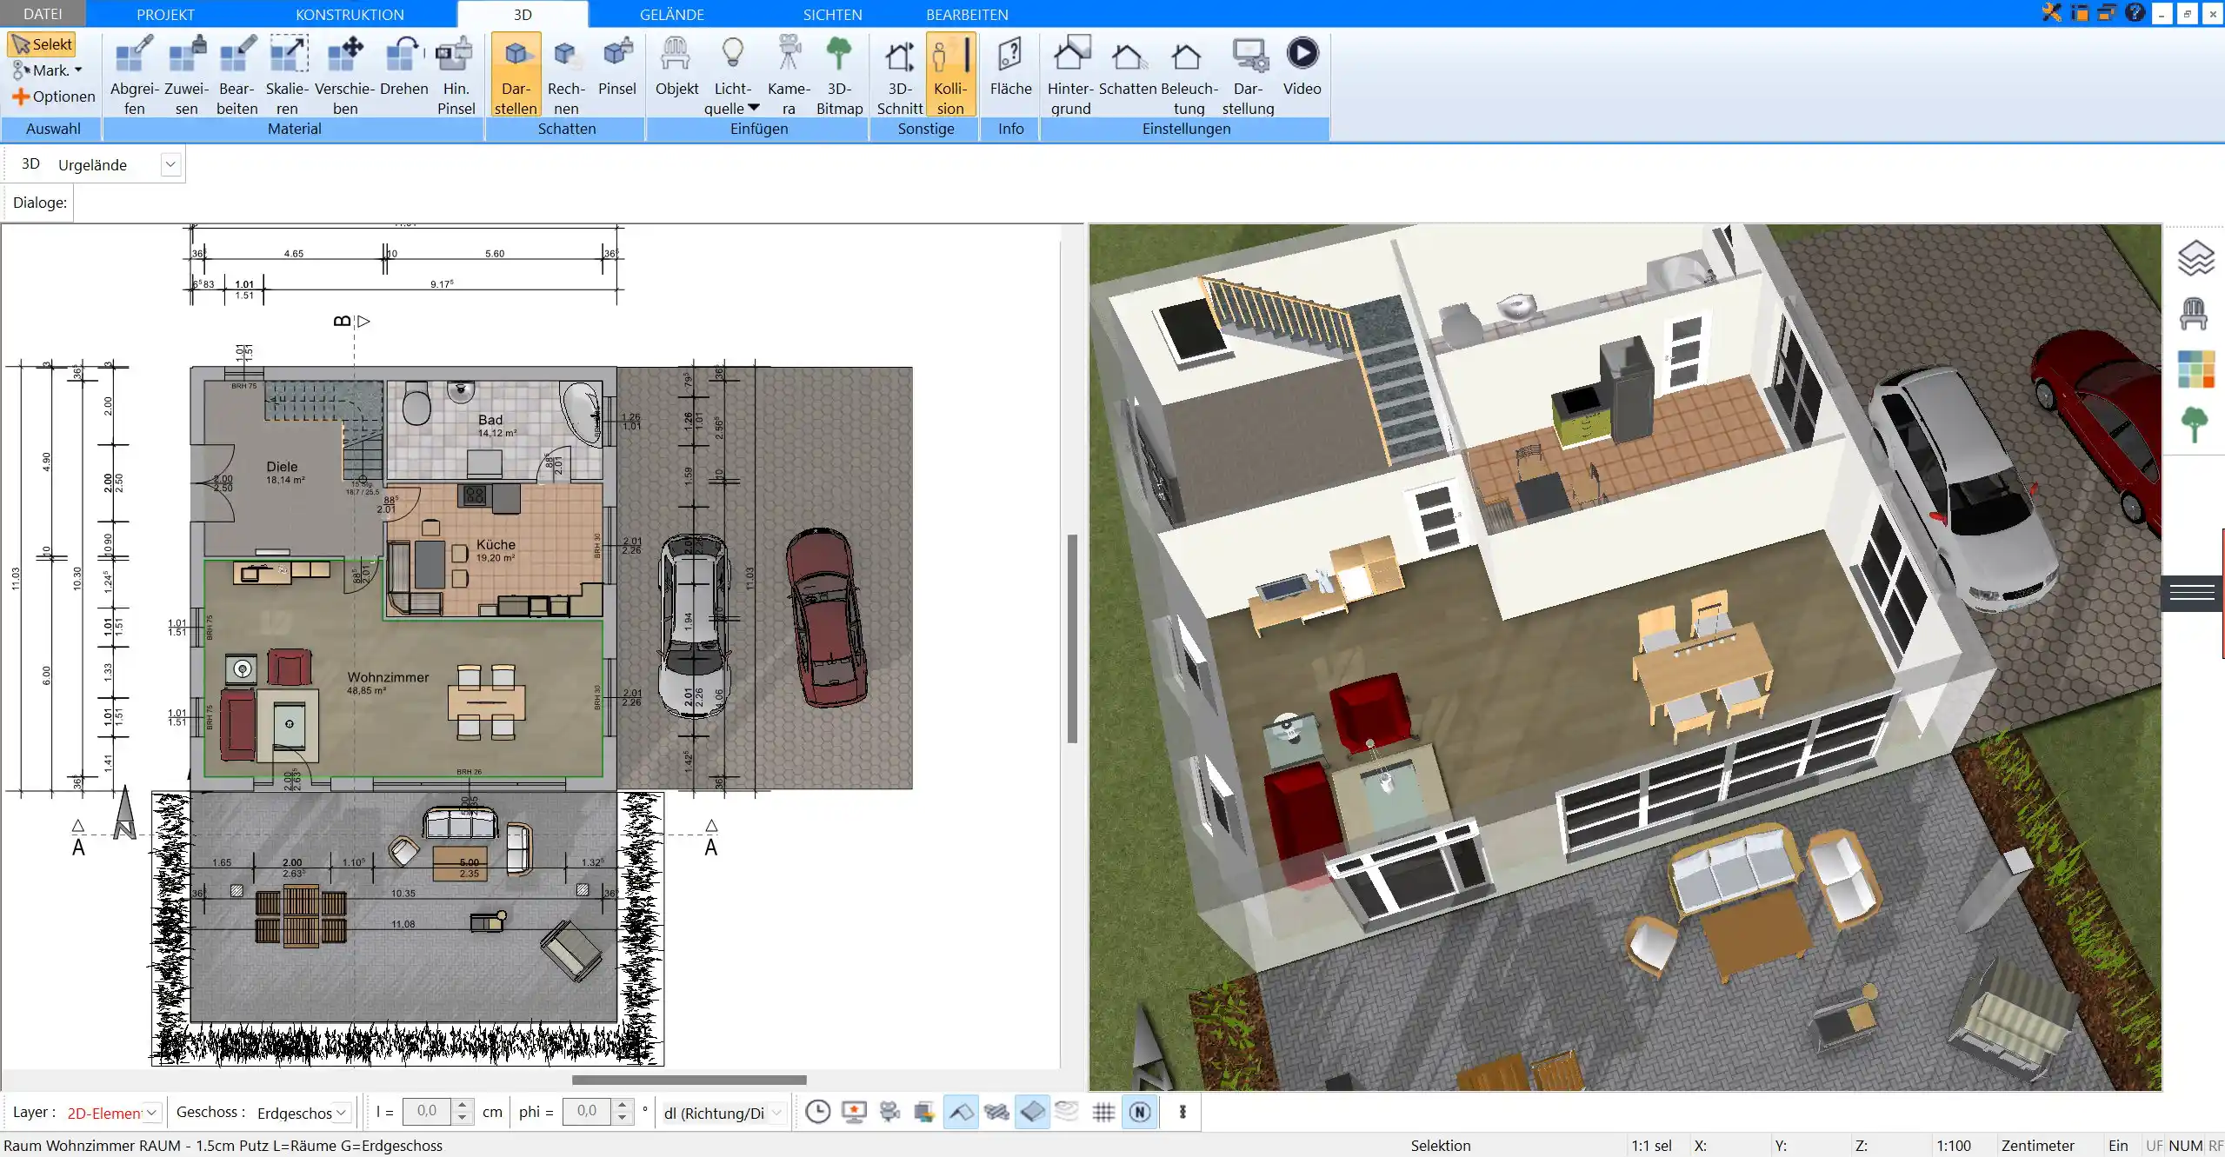Switch to the KONSTRUKTION tab

coord(350,15)
